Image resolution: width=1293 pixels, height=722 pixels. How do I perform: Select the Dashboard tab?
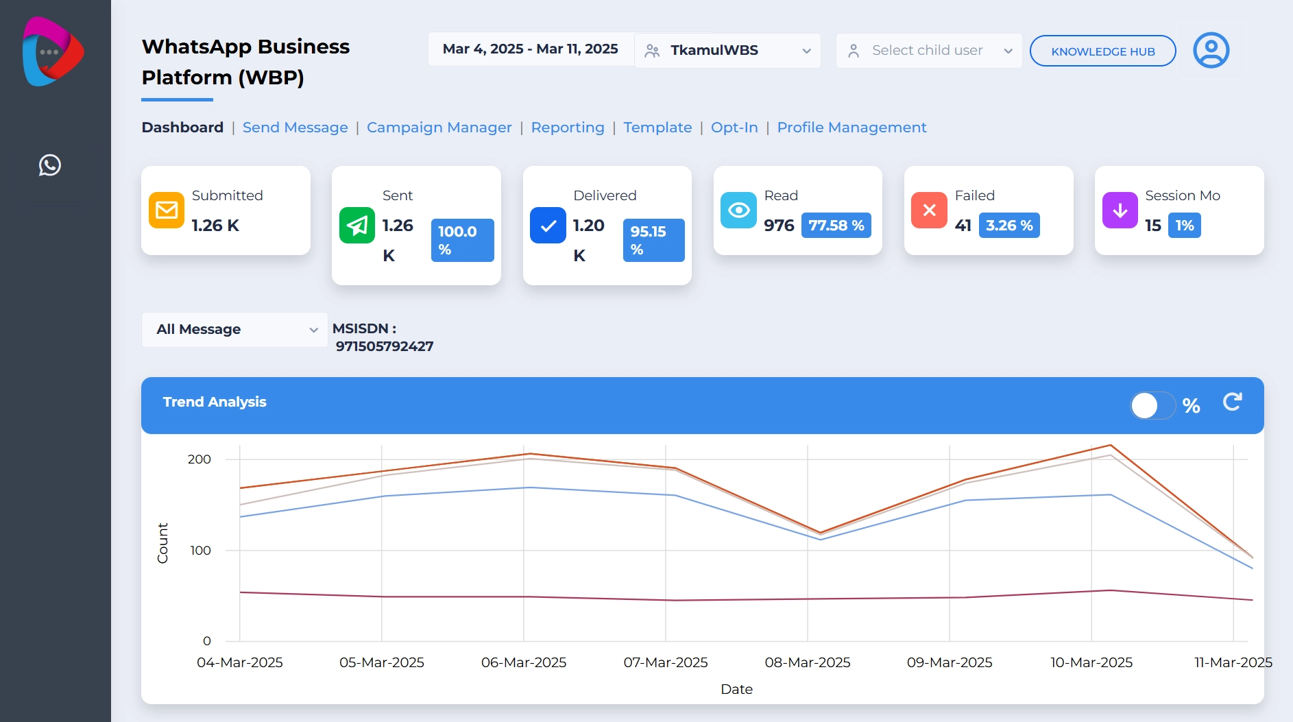pos(182,128)
